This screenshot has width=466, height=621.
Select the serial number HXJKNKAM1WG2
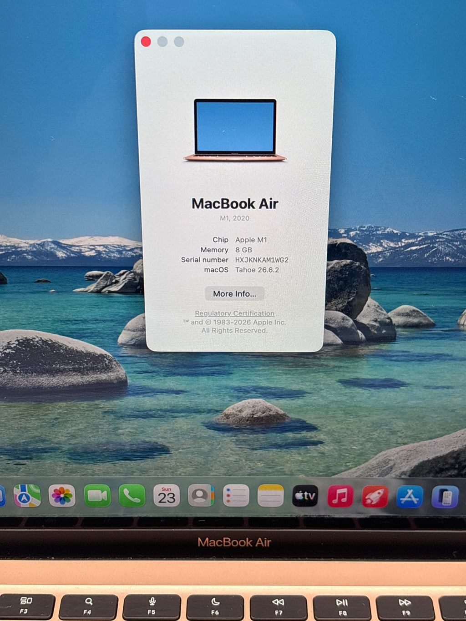click(x=262, y=260)
